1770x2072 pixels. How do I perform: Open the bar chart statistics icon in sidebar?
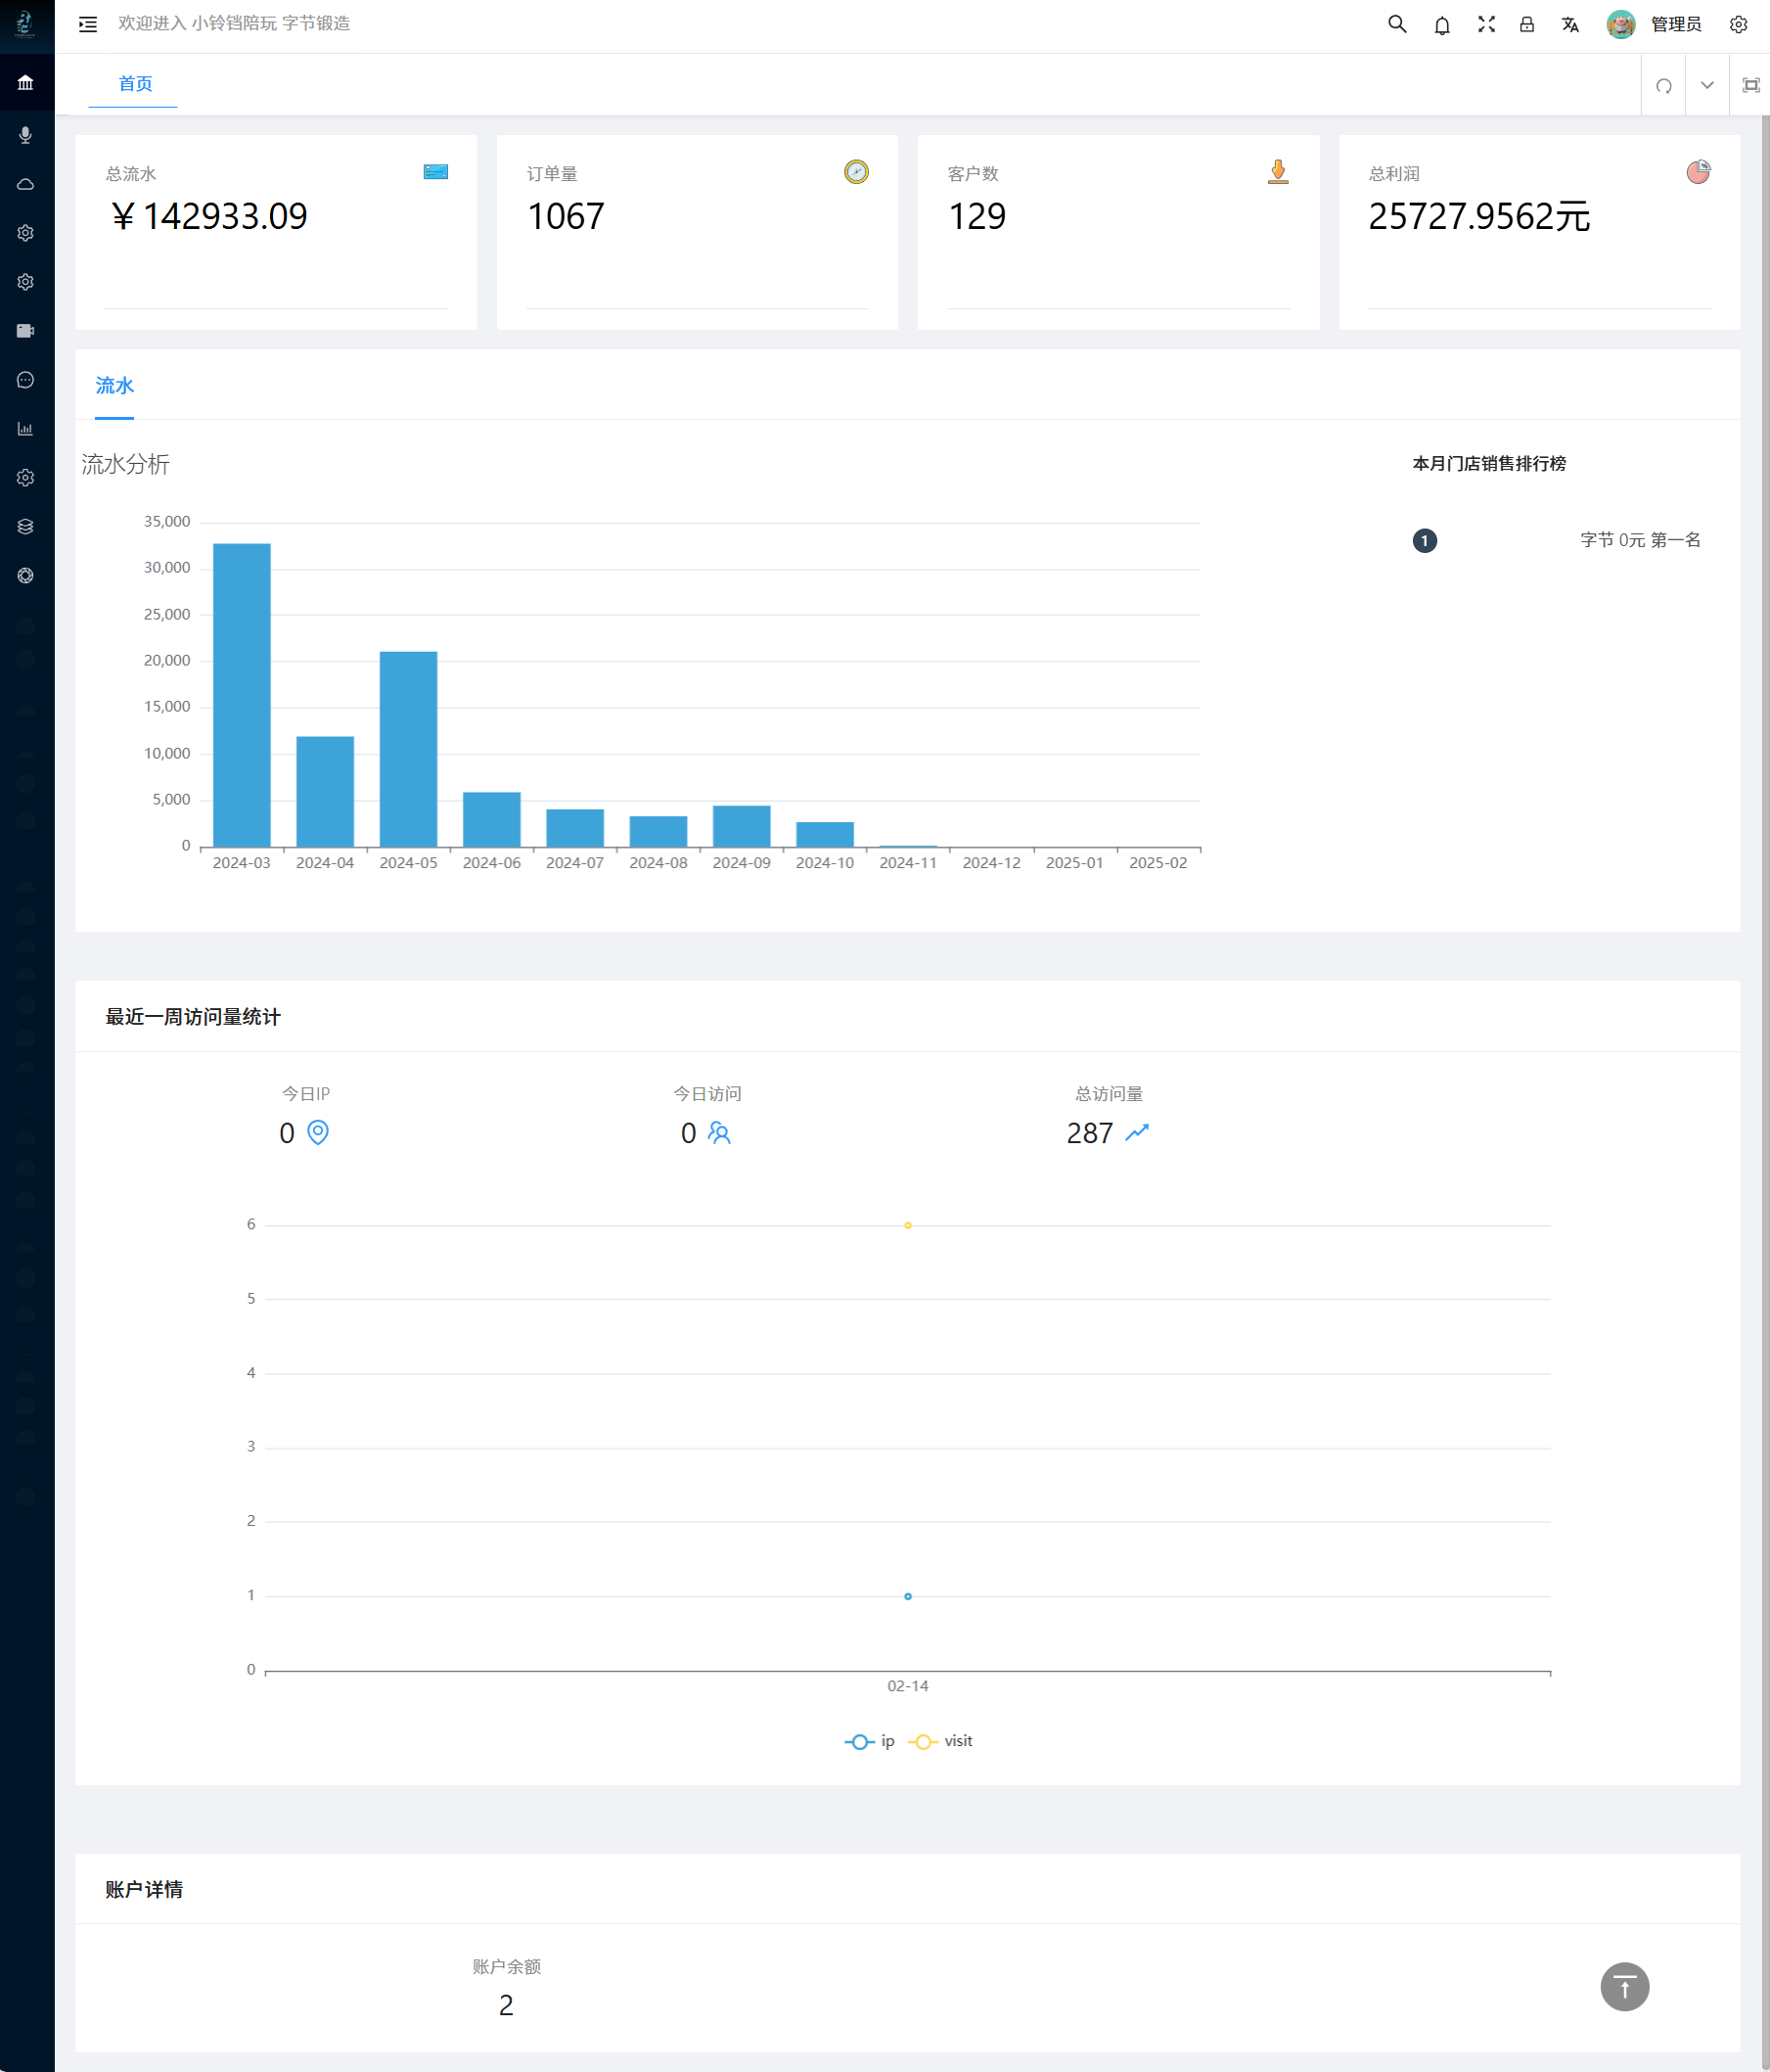point(25,429)
